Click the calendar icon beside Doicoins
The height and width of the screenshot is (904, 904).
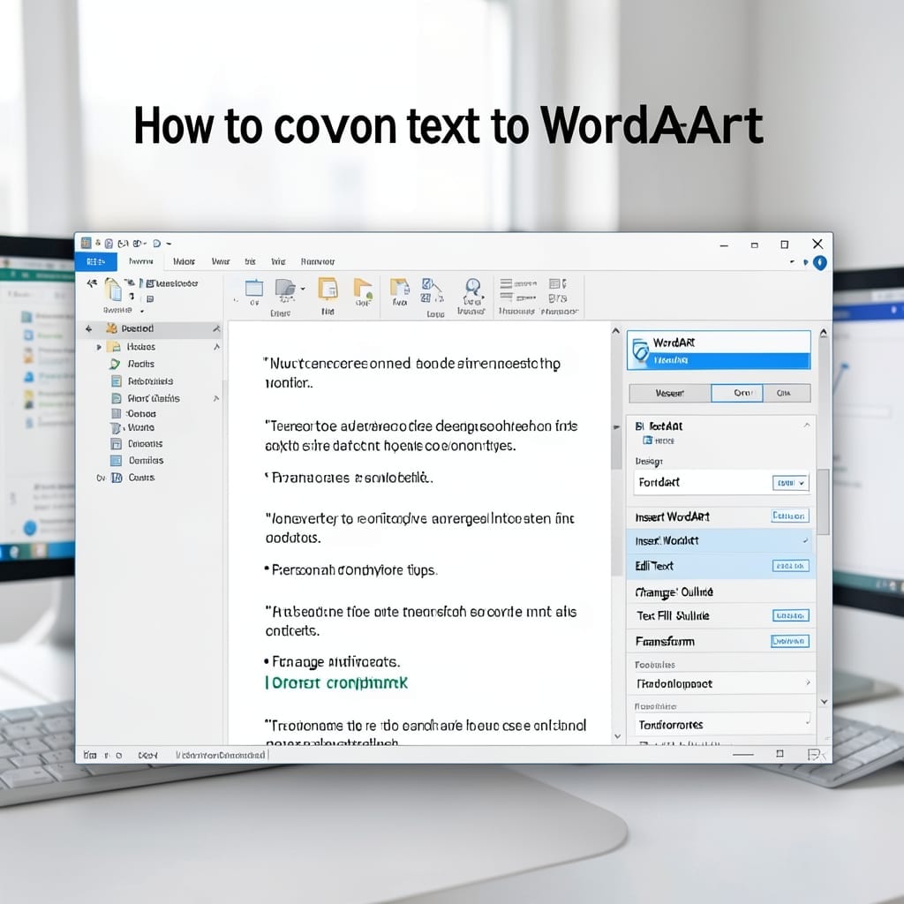(x=116, y=444)
